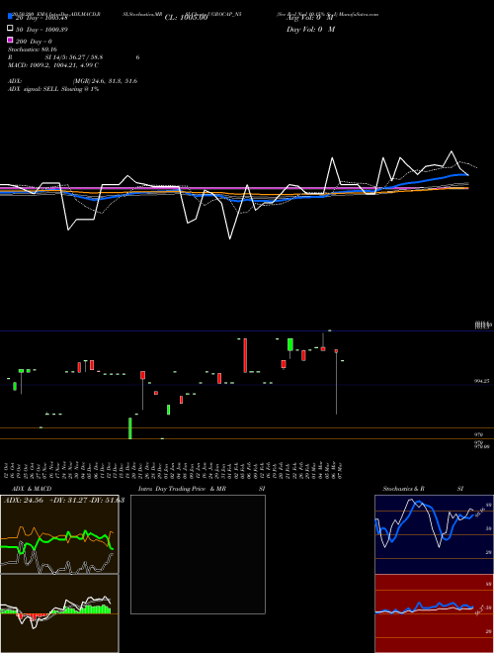Screen dimensions: 494x653
Task: Click the ADX indicator chart panel
Action: (x=59, y=534)
